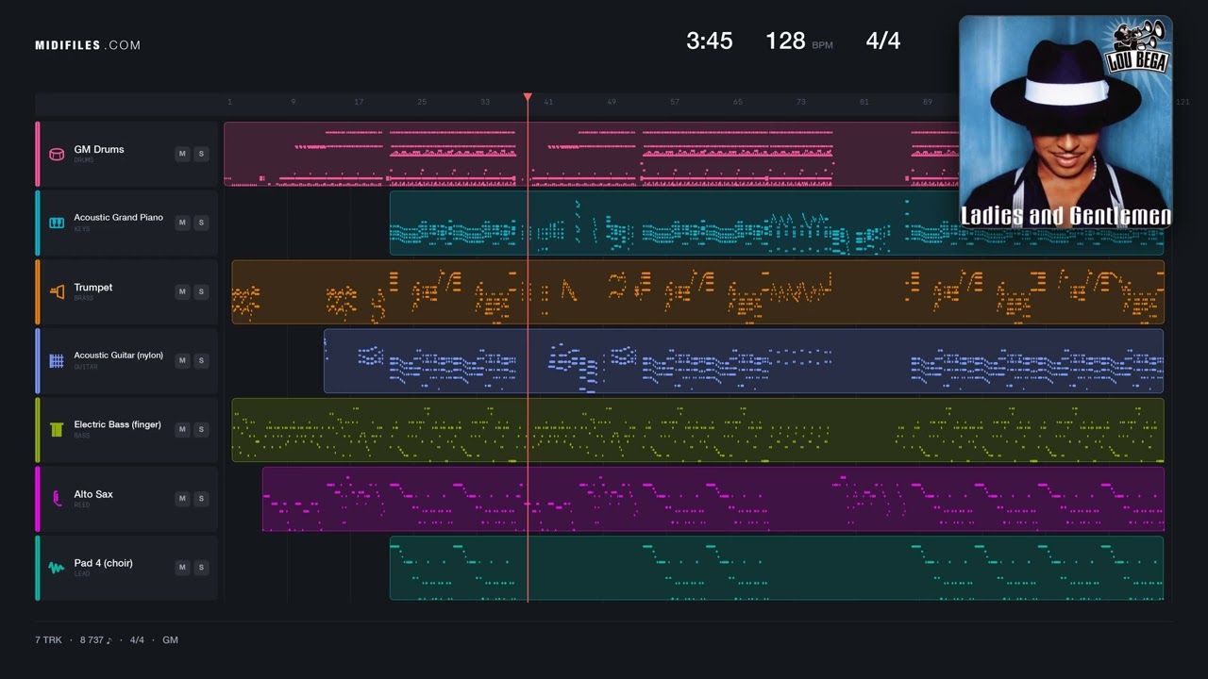Screen dimensions: 1208x679
Task: Open the MIDIFILES.COM logo link
Action: (88, 45)
